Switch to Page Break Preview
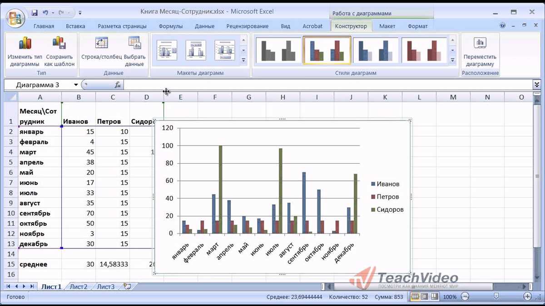 [x=435, y=296]
